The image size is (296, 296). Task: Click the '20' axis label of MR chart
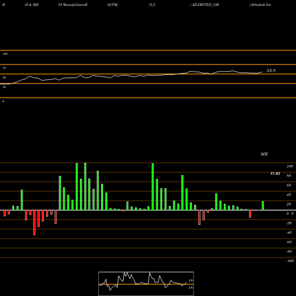click(x=289, y=204)
